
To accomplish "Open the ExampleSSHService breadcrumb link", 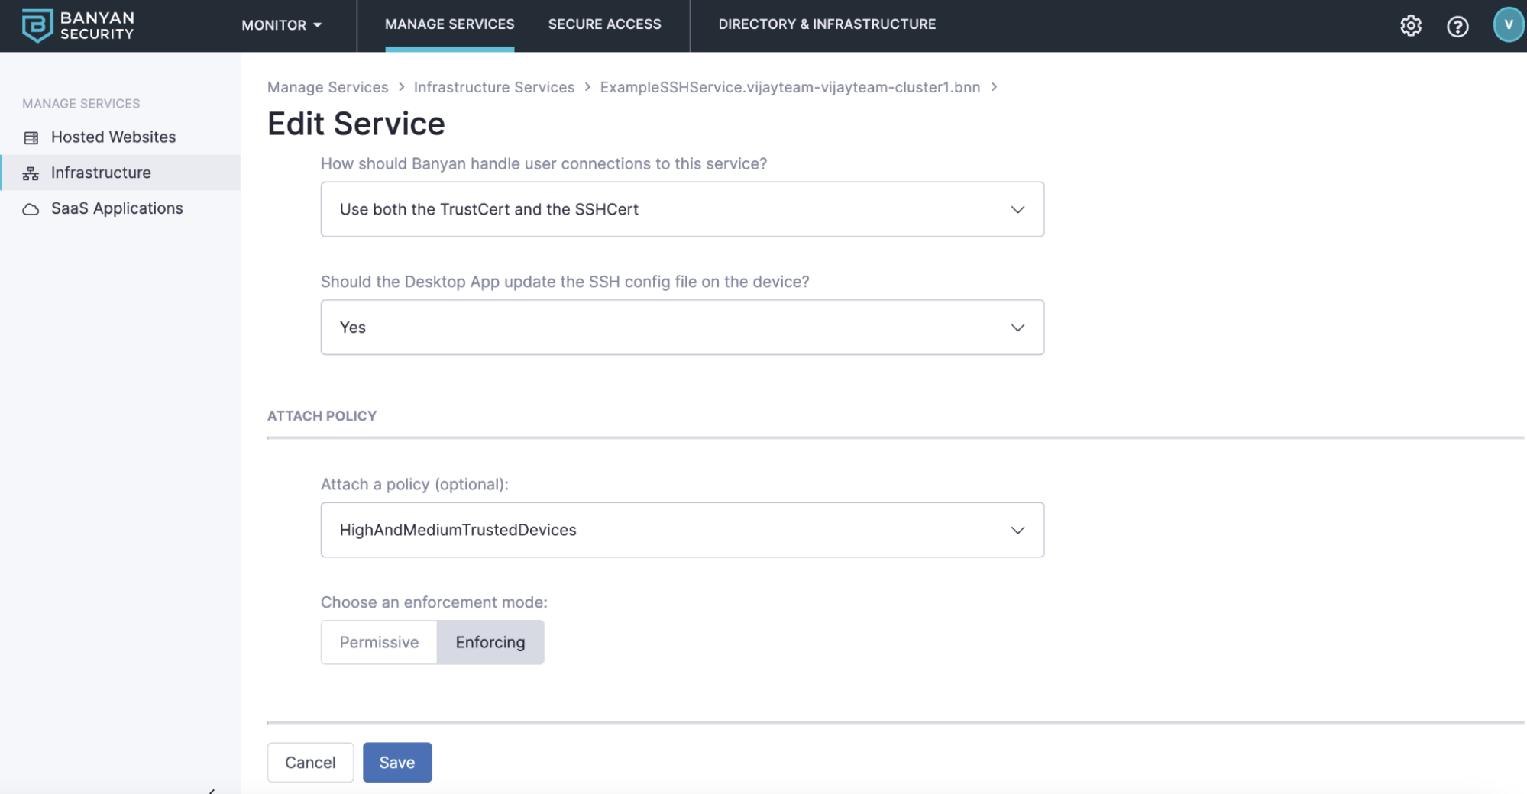I will (789, 87).
